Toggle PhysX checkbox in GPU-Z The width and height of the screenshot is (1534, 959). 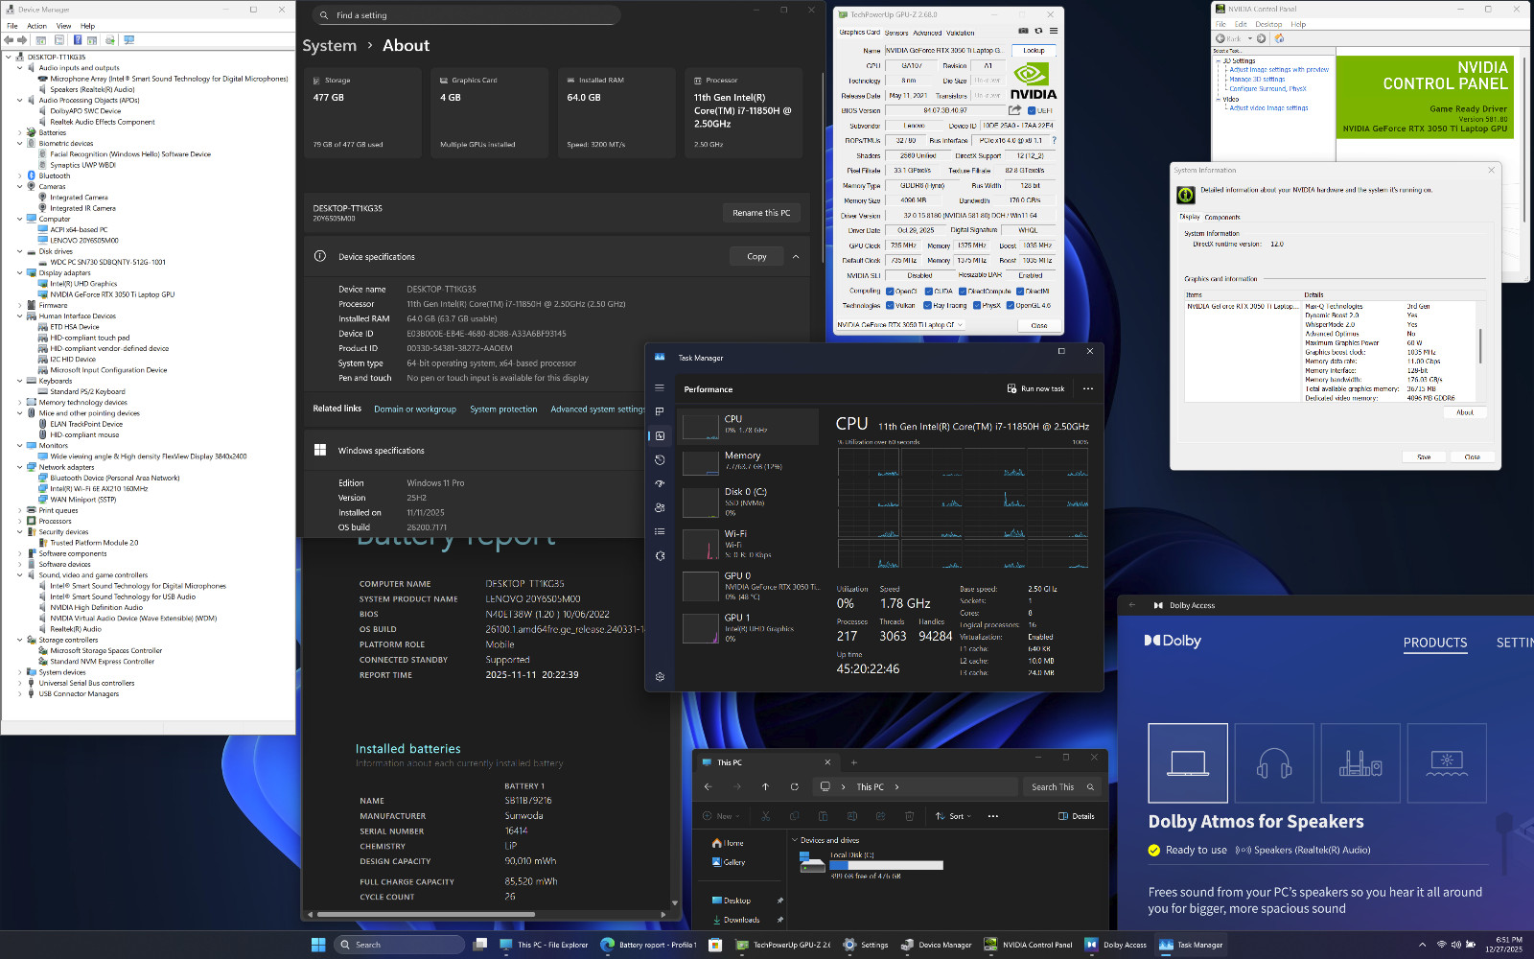(x=976, y=305)
